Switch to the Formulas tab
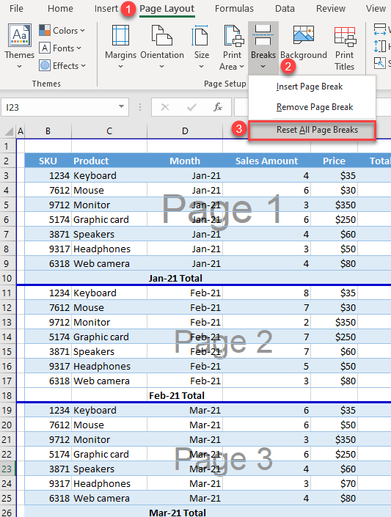 click(234, 8)
